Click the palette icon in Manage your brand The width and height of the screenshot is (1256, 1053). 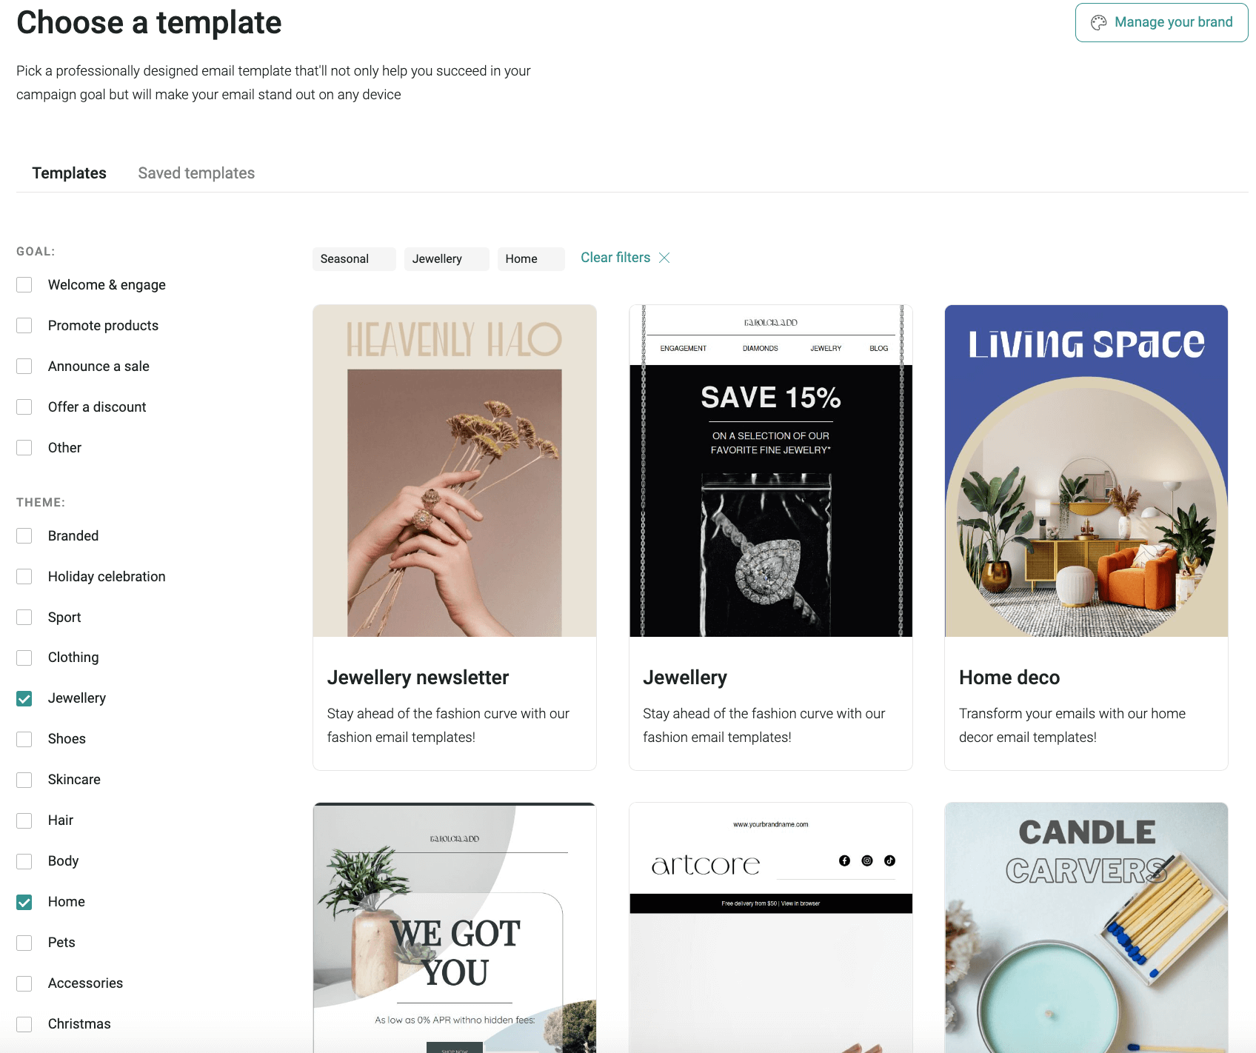[1098, 23]
